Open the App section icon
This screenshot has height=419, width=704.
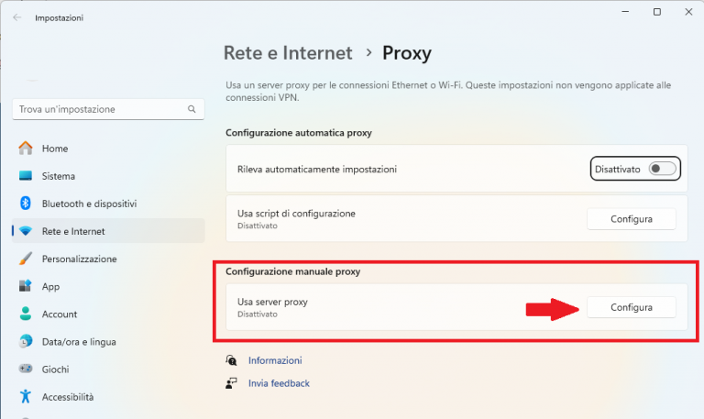click(x=26, y=286)
